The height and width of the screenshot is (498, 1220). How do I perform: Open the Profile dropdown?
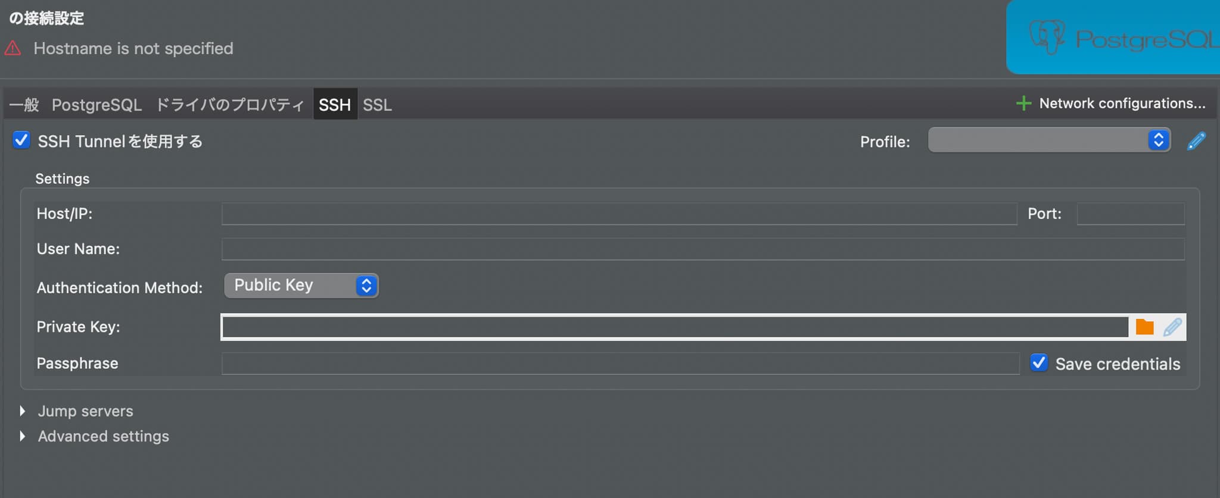click(1049, 140)
